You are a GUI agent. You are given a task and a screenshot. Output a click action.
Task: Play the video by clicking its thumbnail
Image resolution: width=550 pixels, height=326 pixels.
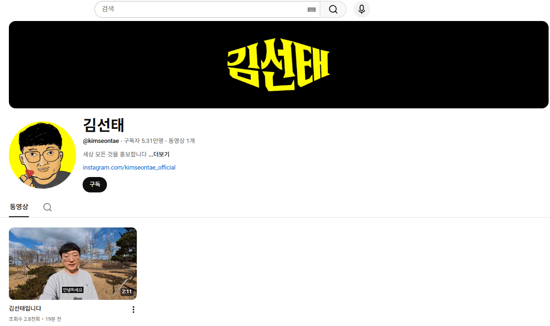73,263
